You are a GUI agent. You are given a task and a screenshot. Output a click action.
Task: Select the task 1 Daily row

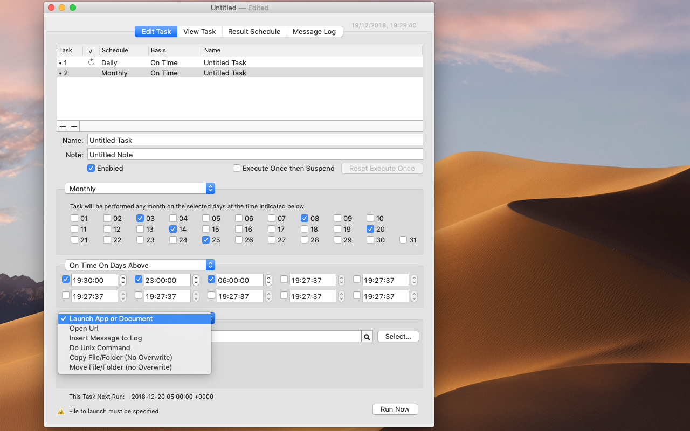coord(240,62)
